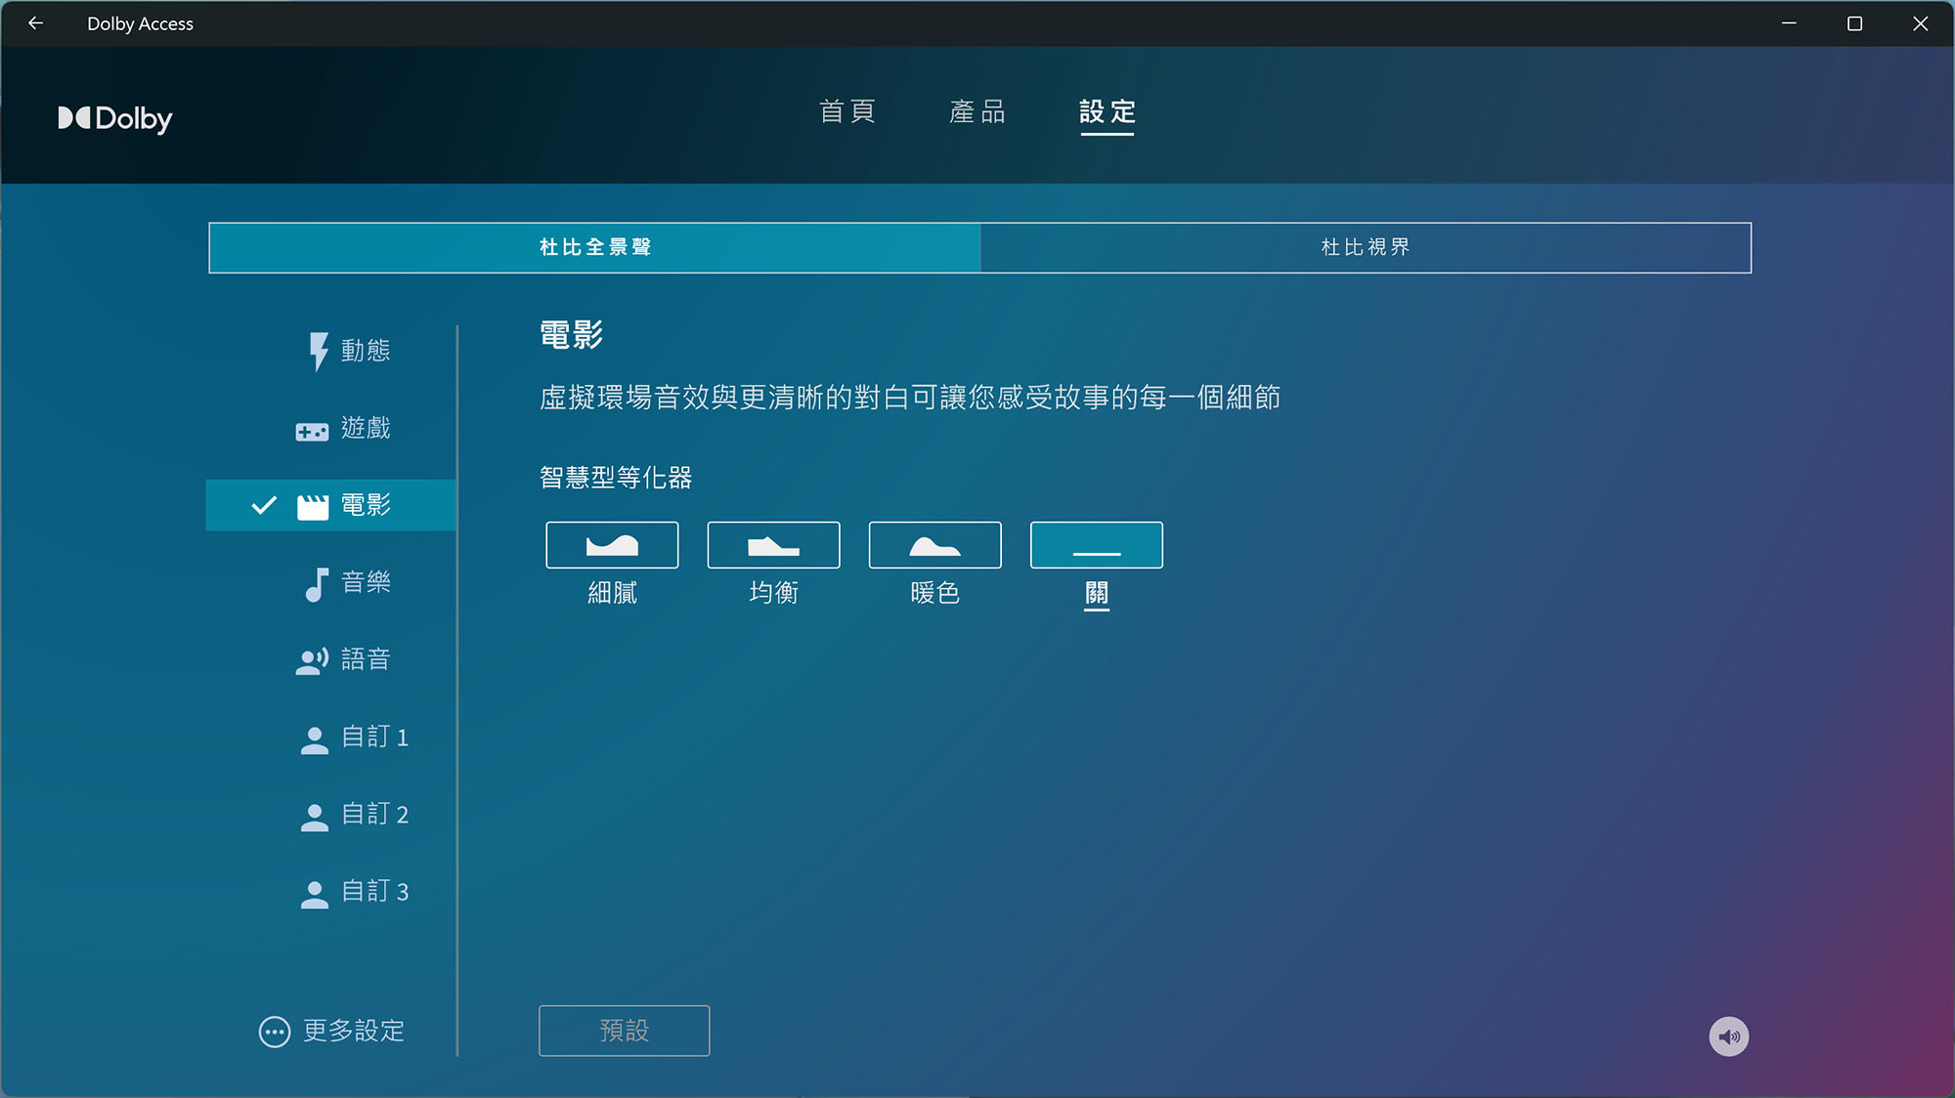
Task: Select the 自訂 2 profile label
Action: pos(374,814)
